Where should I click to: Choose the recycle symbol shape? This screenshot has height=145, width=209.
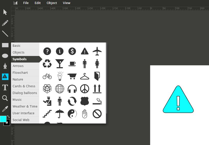(47, 63)
